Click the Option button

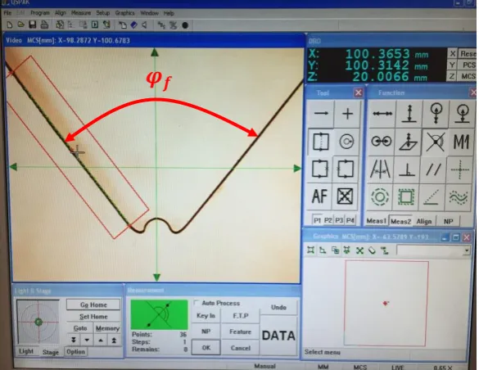click(x=76, y=352)
